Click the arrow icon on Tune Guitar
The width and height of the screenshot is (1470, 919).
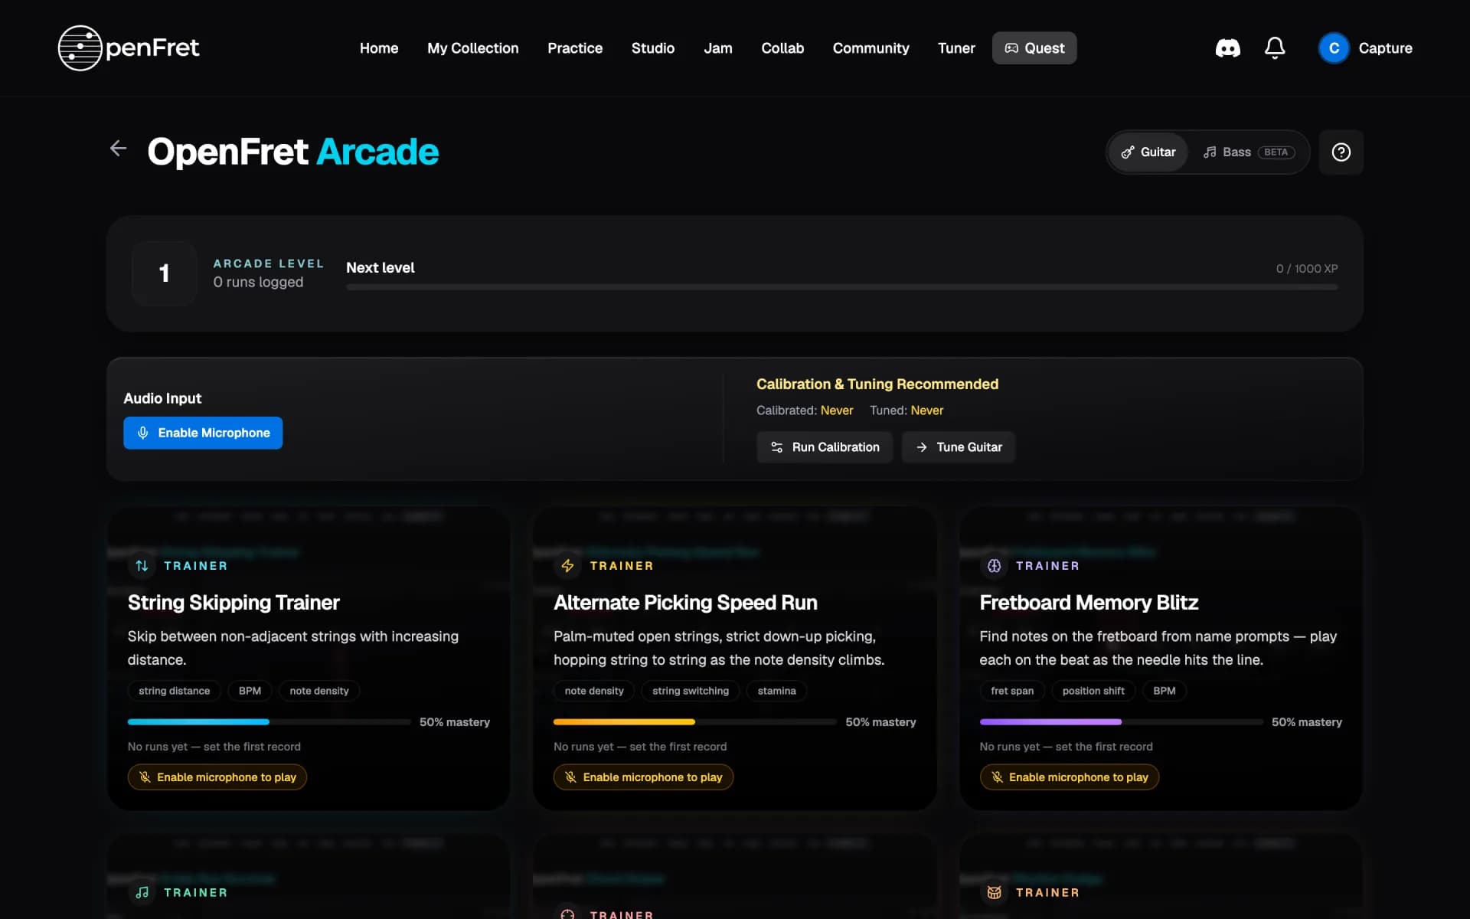[922, 447]
